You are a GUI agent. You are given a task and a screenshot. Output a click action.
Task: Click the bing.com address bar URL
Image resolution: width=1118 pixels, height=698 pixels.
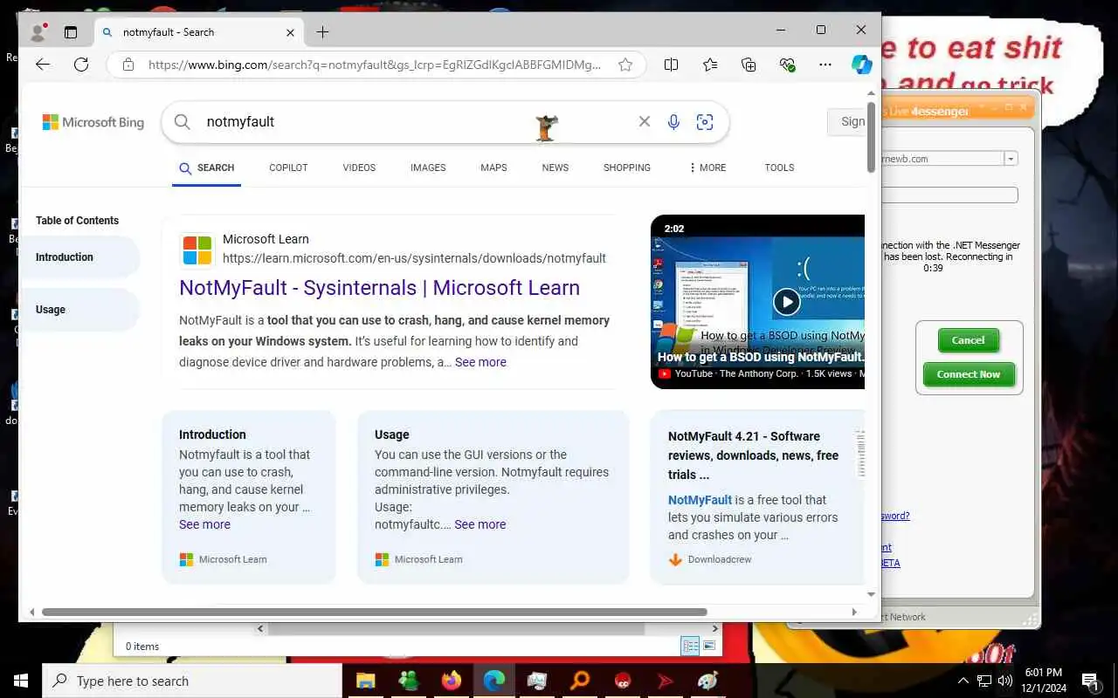pos(374,65)
